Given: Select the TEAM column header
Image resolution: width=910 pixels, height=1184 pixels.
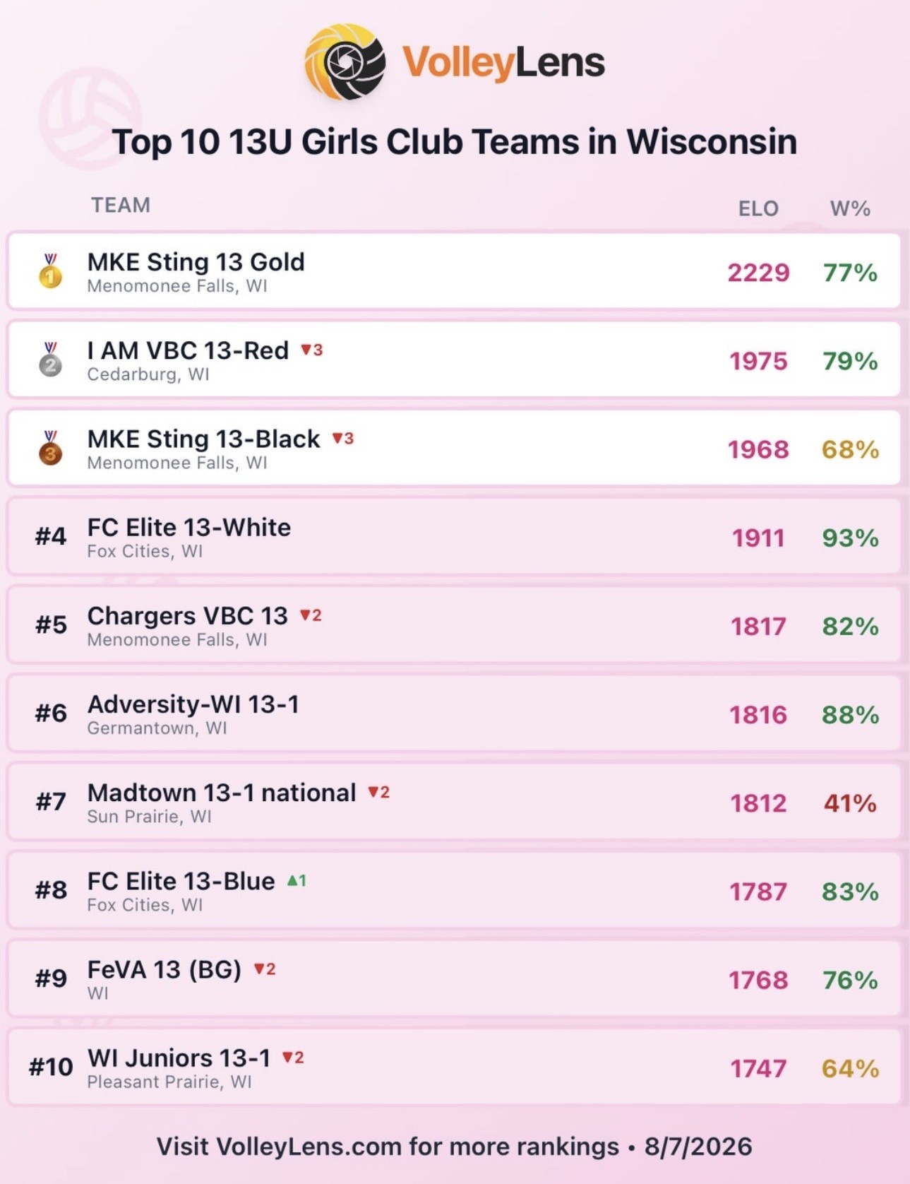Looking at the screenshot, I should tap(121, 205).
